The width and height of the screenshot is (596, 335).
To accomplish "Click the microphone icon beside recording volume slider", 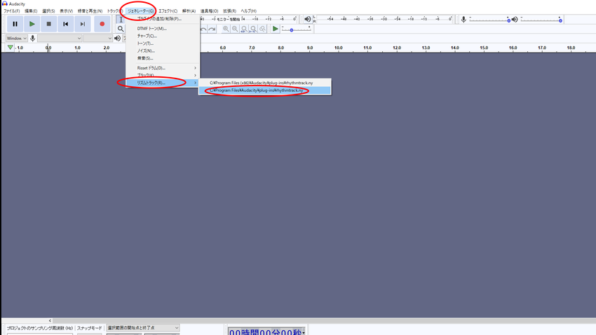I will (463, 20).
